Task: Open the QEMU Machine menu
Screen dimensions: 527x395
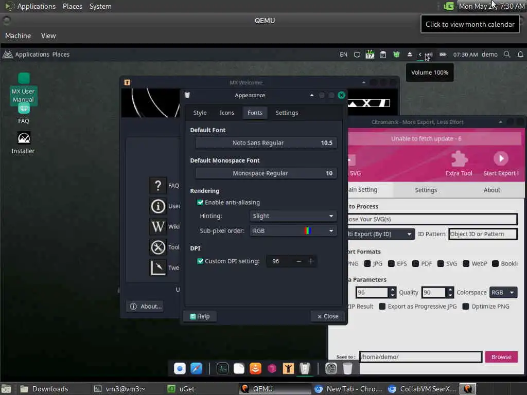Action: pyautogui.click(x=18, y=35)
